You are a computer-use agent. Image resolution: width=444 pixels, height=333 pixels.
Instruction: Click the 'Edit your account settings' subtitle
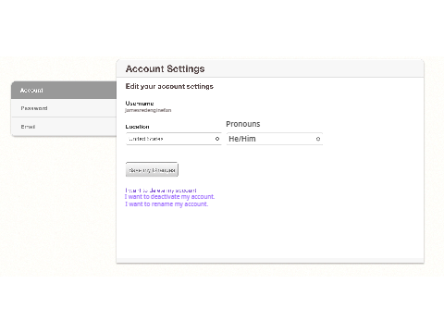coord(169,86)
